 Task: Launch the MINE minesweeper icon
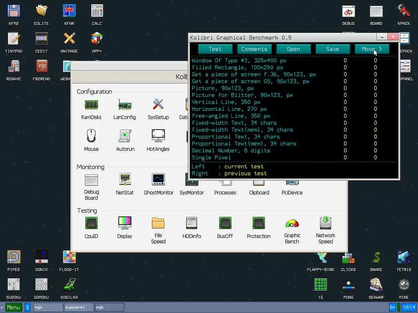coord(404,285)
